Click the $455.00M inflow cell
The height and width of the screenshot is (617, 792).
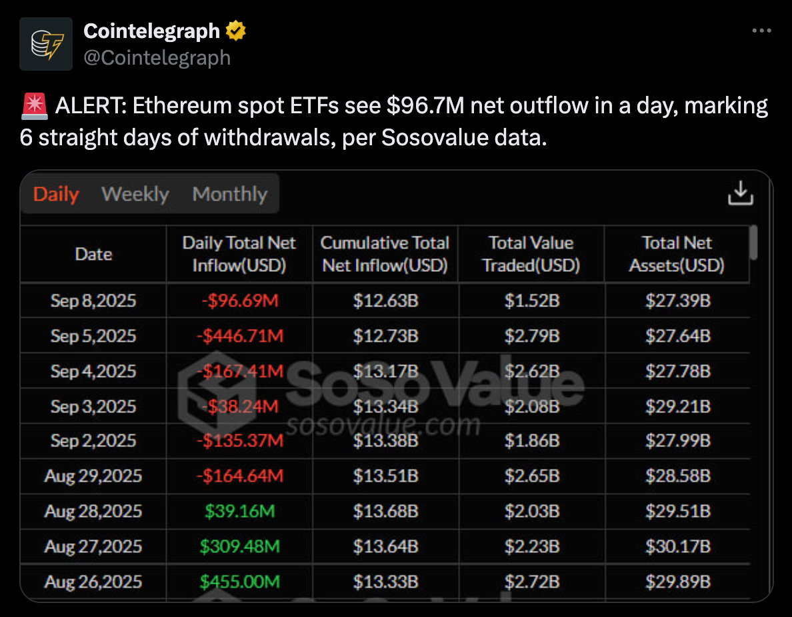(x=240, y=582)
